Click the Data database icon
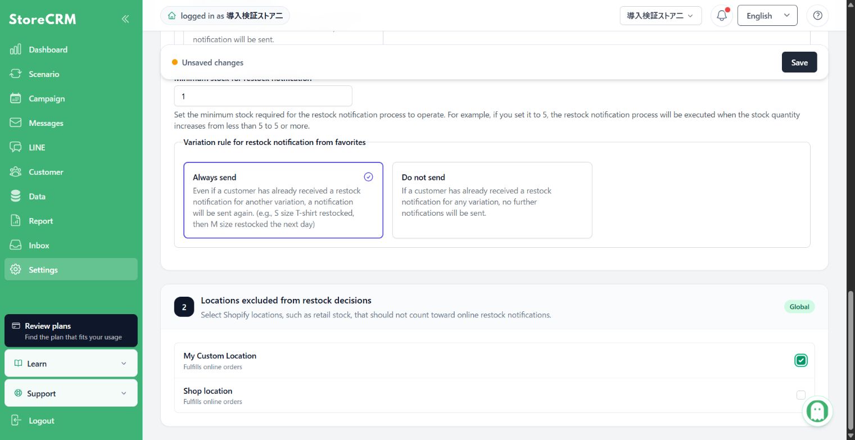Screen dimensions: 855x440 [x=16, y=196]
